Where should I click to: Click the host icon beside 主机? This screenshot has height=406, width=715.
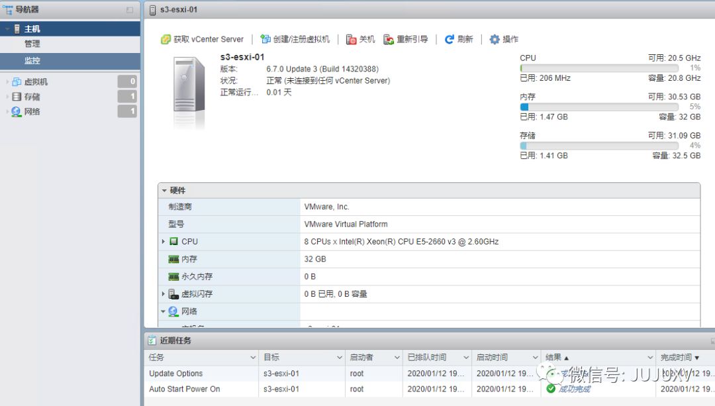17,29
